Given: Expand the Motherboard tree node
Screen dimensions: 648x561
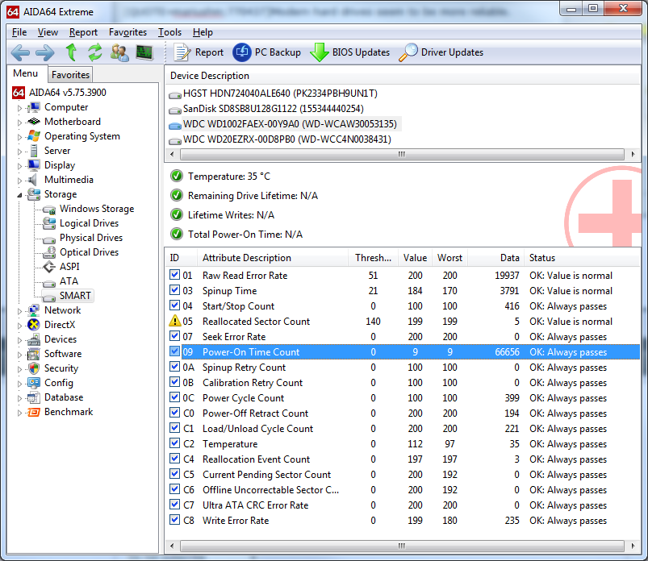Looking at the screenshot, I should tap(19, 123).
